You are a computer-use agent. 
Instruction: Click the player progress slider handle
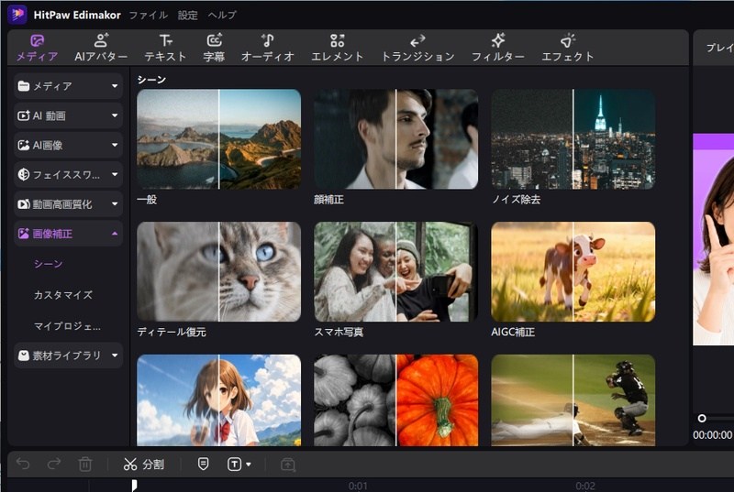[702, 418]
